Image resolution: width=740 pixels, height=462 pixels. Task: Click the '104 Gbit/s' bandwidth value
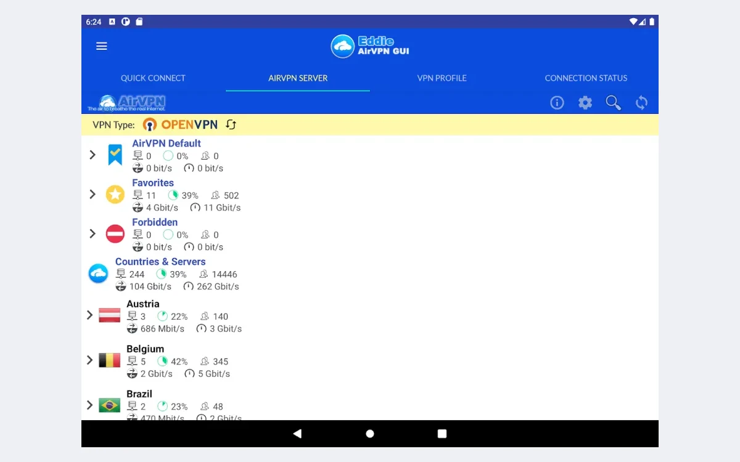click(150, 286)
